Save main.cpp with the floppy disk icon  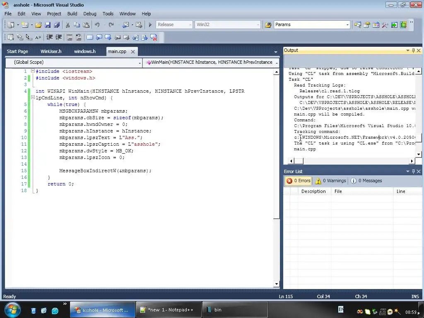(48, 25)
